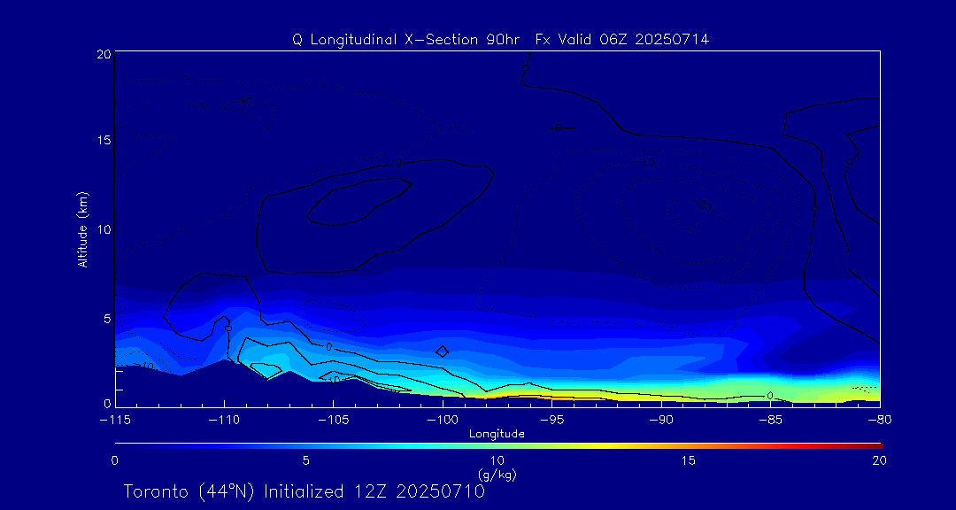This screenshot has height=510, width=956.
Task: Click the 20 tick on the altitude axis
Action: coord(103,54)
